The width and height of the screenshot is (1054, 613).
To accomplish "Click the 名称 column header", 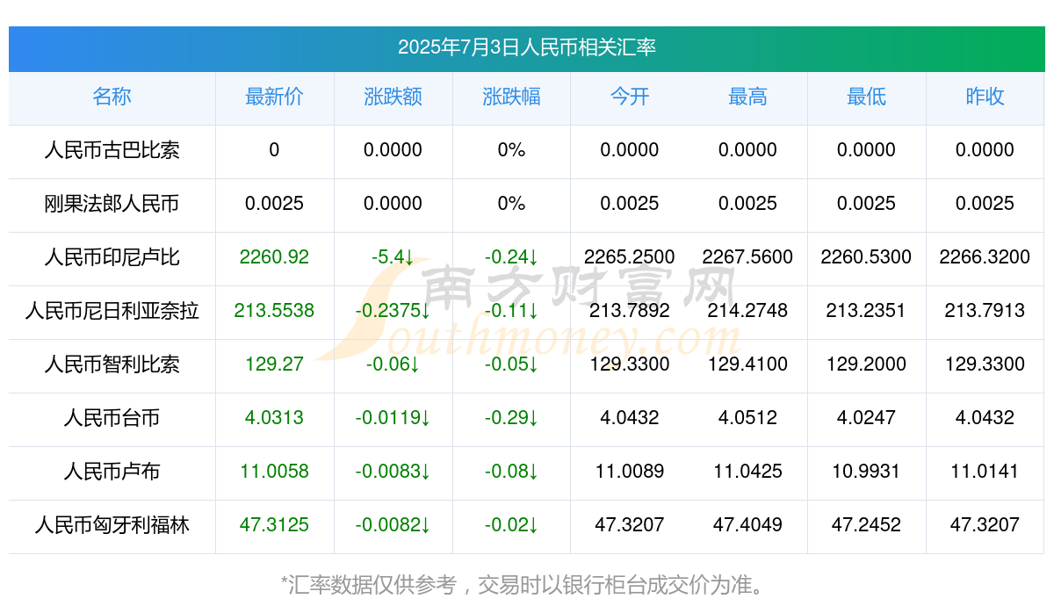I will coord(112,97).
